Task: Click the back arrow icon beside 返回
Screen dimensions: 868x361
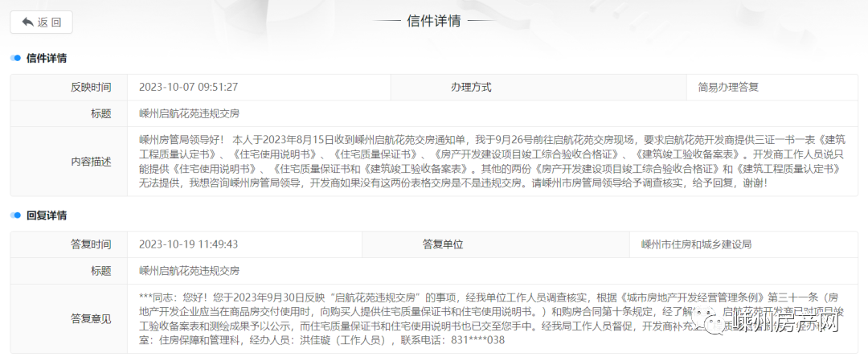Action: tap(27, 22)
